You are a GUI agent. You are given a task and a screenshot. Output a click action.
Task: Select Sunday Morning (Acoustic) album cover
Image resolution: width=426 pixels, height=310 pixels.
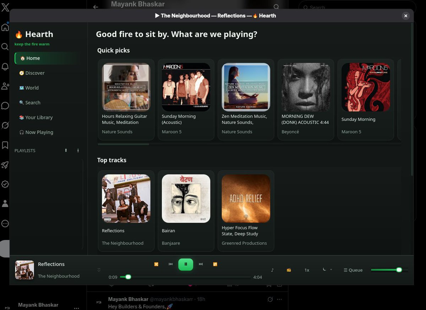point(186,87)
